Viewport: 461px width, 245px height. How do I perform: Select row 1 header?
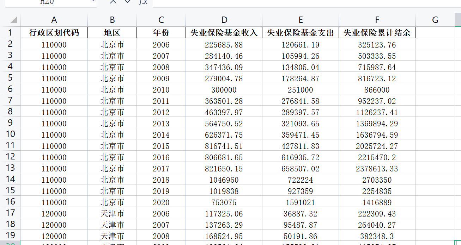point(10,33)
